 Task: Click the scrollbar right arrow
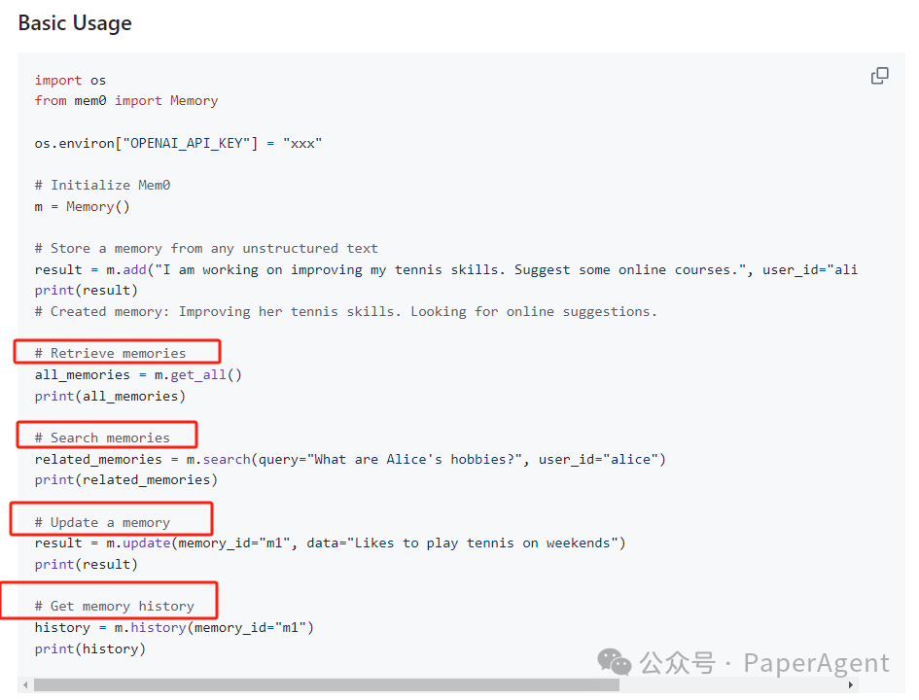(x=850, y=684)
